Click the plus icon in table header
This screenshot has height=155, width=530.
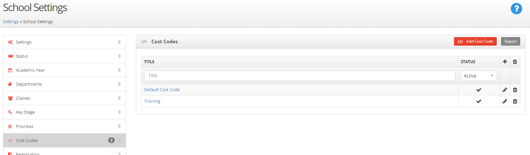tap(505, 62)
